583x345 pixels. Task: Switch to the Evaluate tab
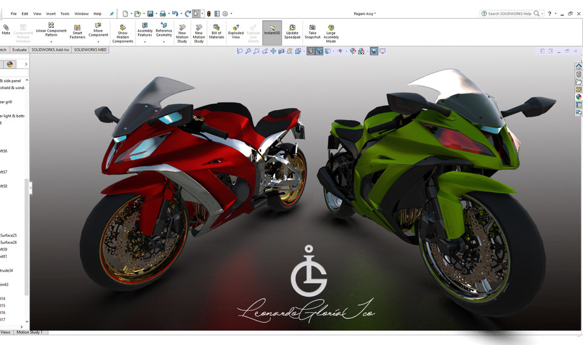tap(19, 50)
